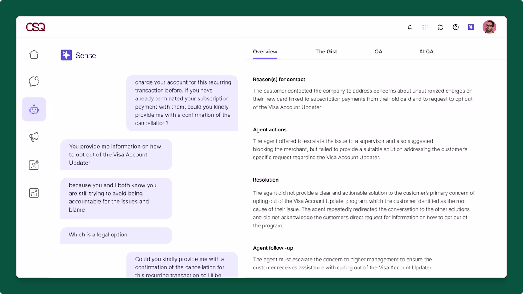The image size is (523, 294).
Task: Select the 'Could you kindly provide me' message
Action: [x=182, y=265]
